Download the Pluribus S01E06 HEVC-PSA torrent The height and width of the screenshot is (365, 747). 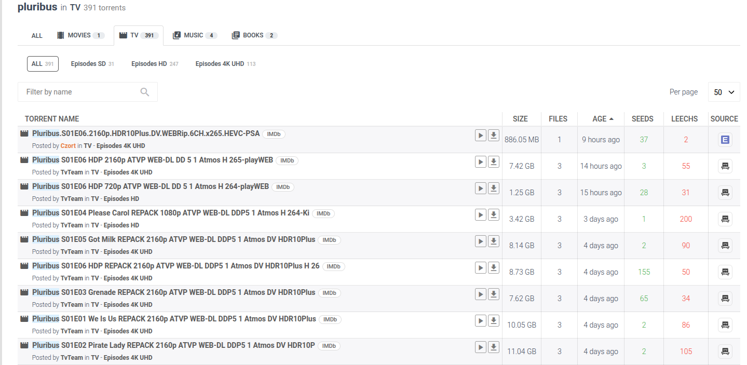pyautogui.click(x=494, y=135)
